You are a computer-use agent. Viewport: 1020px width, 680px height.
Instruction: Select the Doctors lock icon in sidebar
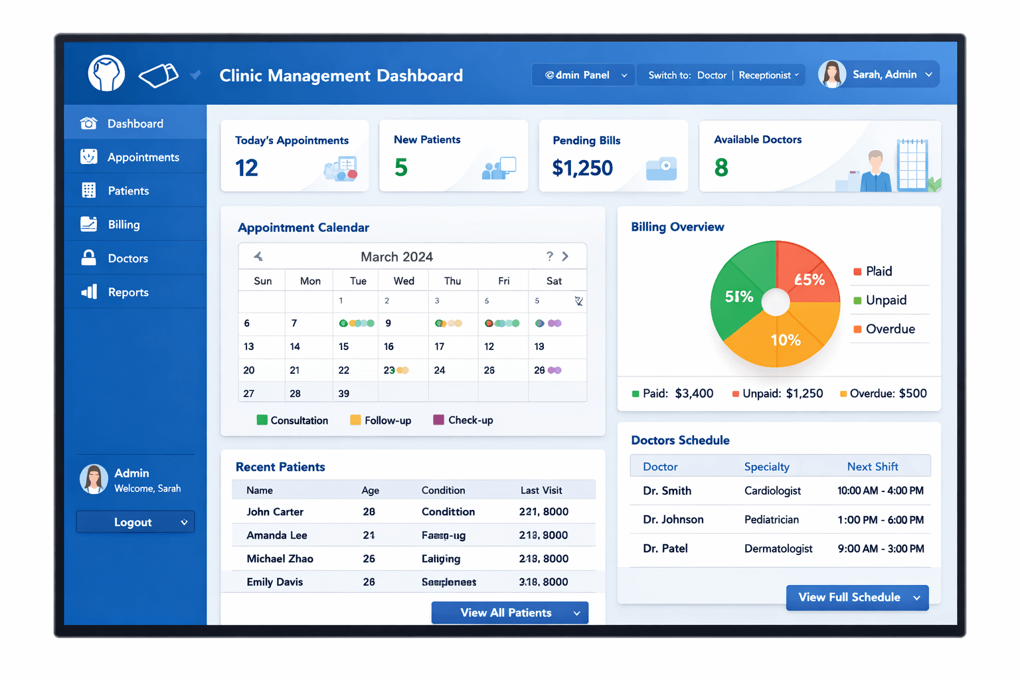pyautogui.click(x=88, y=258)
